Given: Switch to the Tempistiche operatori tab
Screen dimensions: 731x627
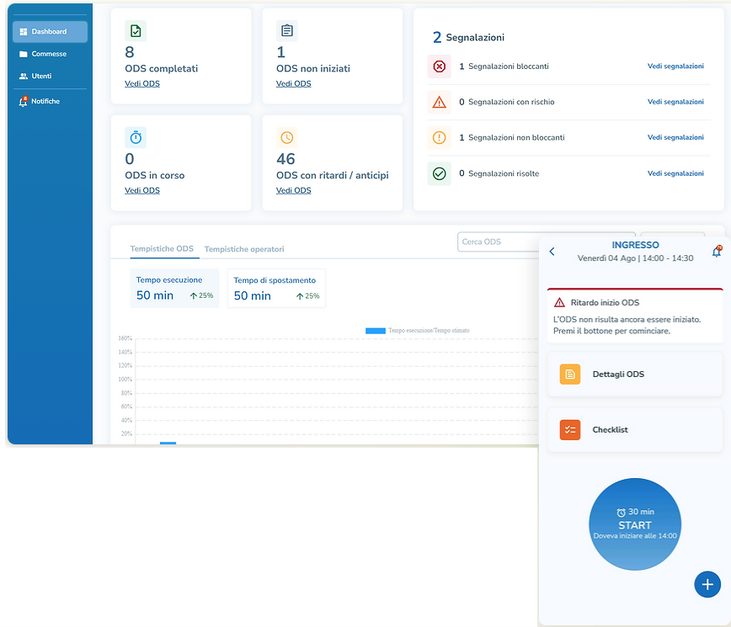Looking at the screenshot, I should pos(244,248).
